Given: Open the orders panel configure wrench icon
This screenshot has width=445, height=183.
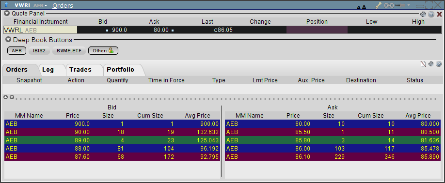Looking at the screenshot, I should (x=431, y=64).
